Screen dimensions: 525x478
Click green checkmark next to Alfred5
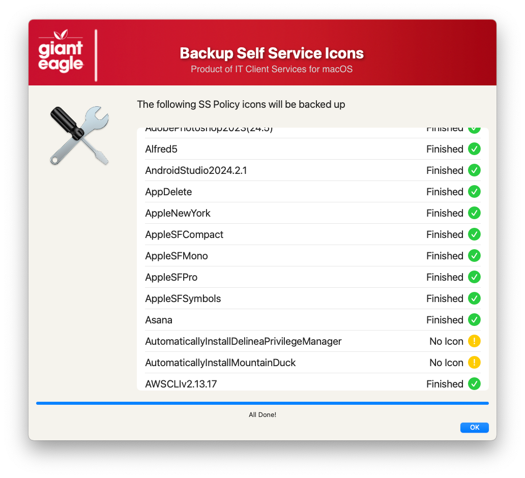click(x=474, y=149)
